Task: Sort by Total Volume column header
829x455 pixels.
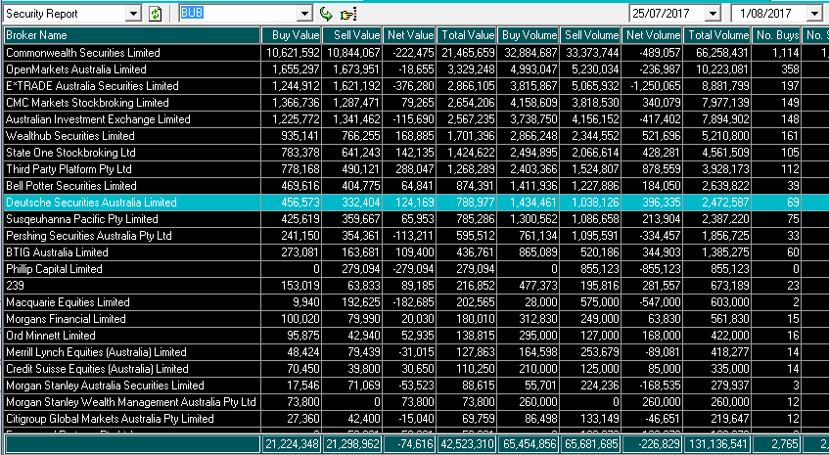Action: tap(716, 35)
